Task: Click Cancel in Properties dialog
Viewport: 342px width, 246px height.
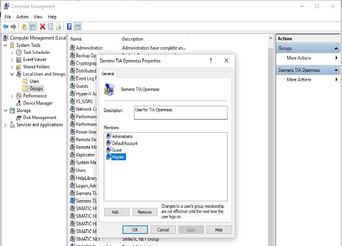Action: coord(163,230)
